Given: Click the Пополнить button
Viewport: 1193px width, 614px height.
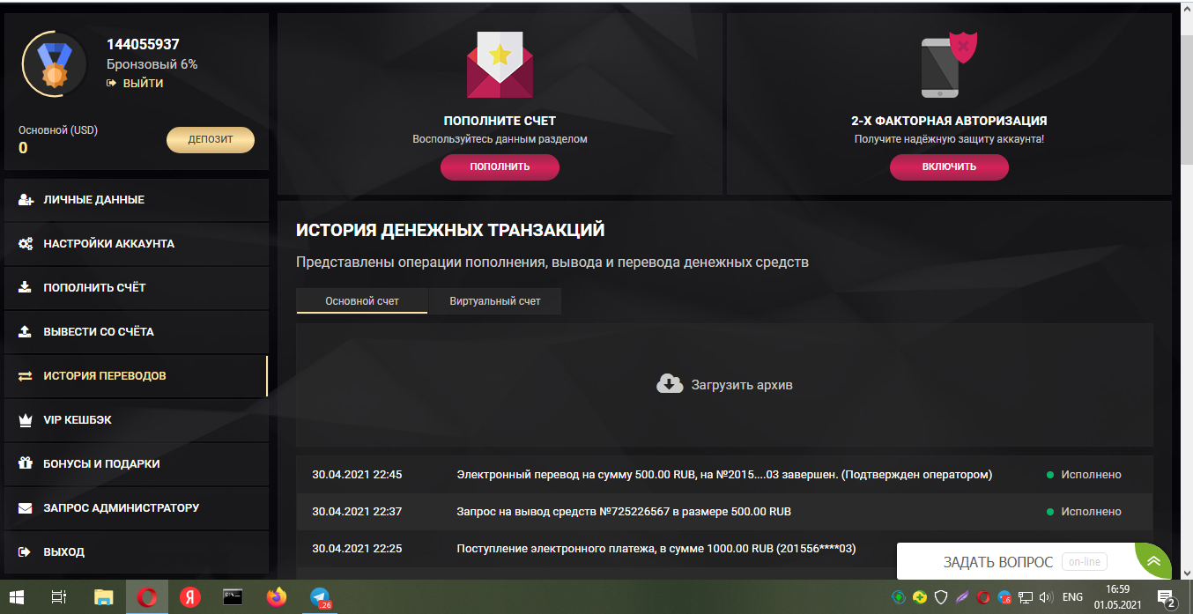Looking at the screenshot, I should (x=500, y=166).
